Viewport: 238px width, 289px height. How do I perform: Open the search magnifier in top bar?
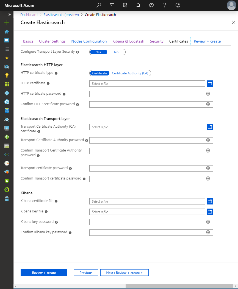point(98,5)
